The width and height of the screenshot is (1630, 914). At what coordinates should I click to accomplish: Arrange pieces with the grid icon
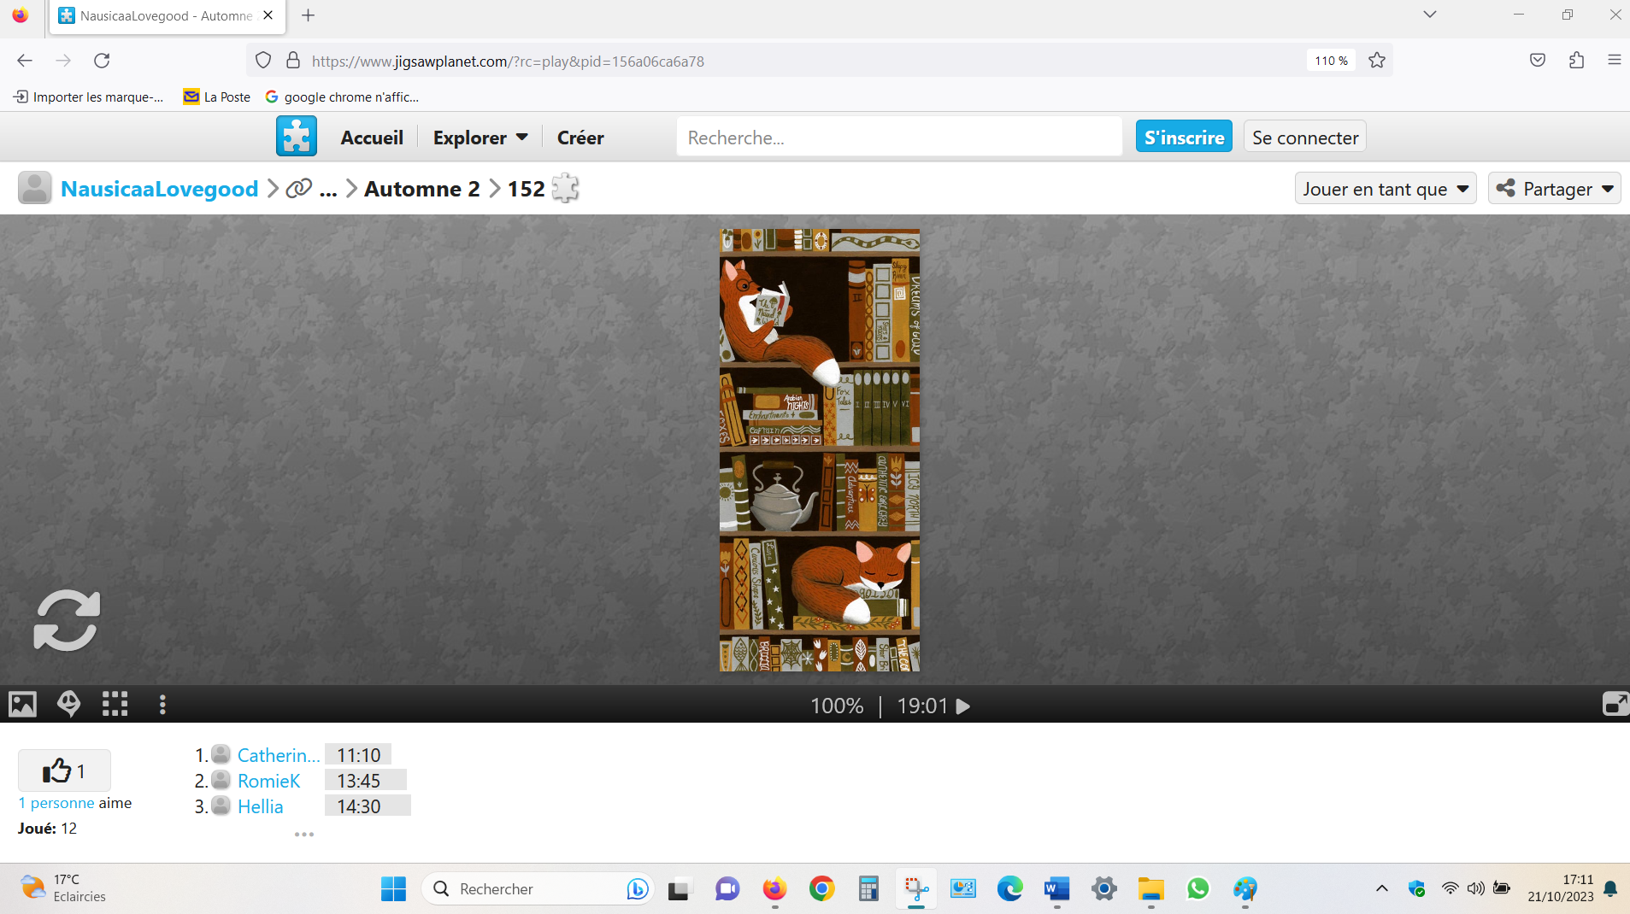115,704
